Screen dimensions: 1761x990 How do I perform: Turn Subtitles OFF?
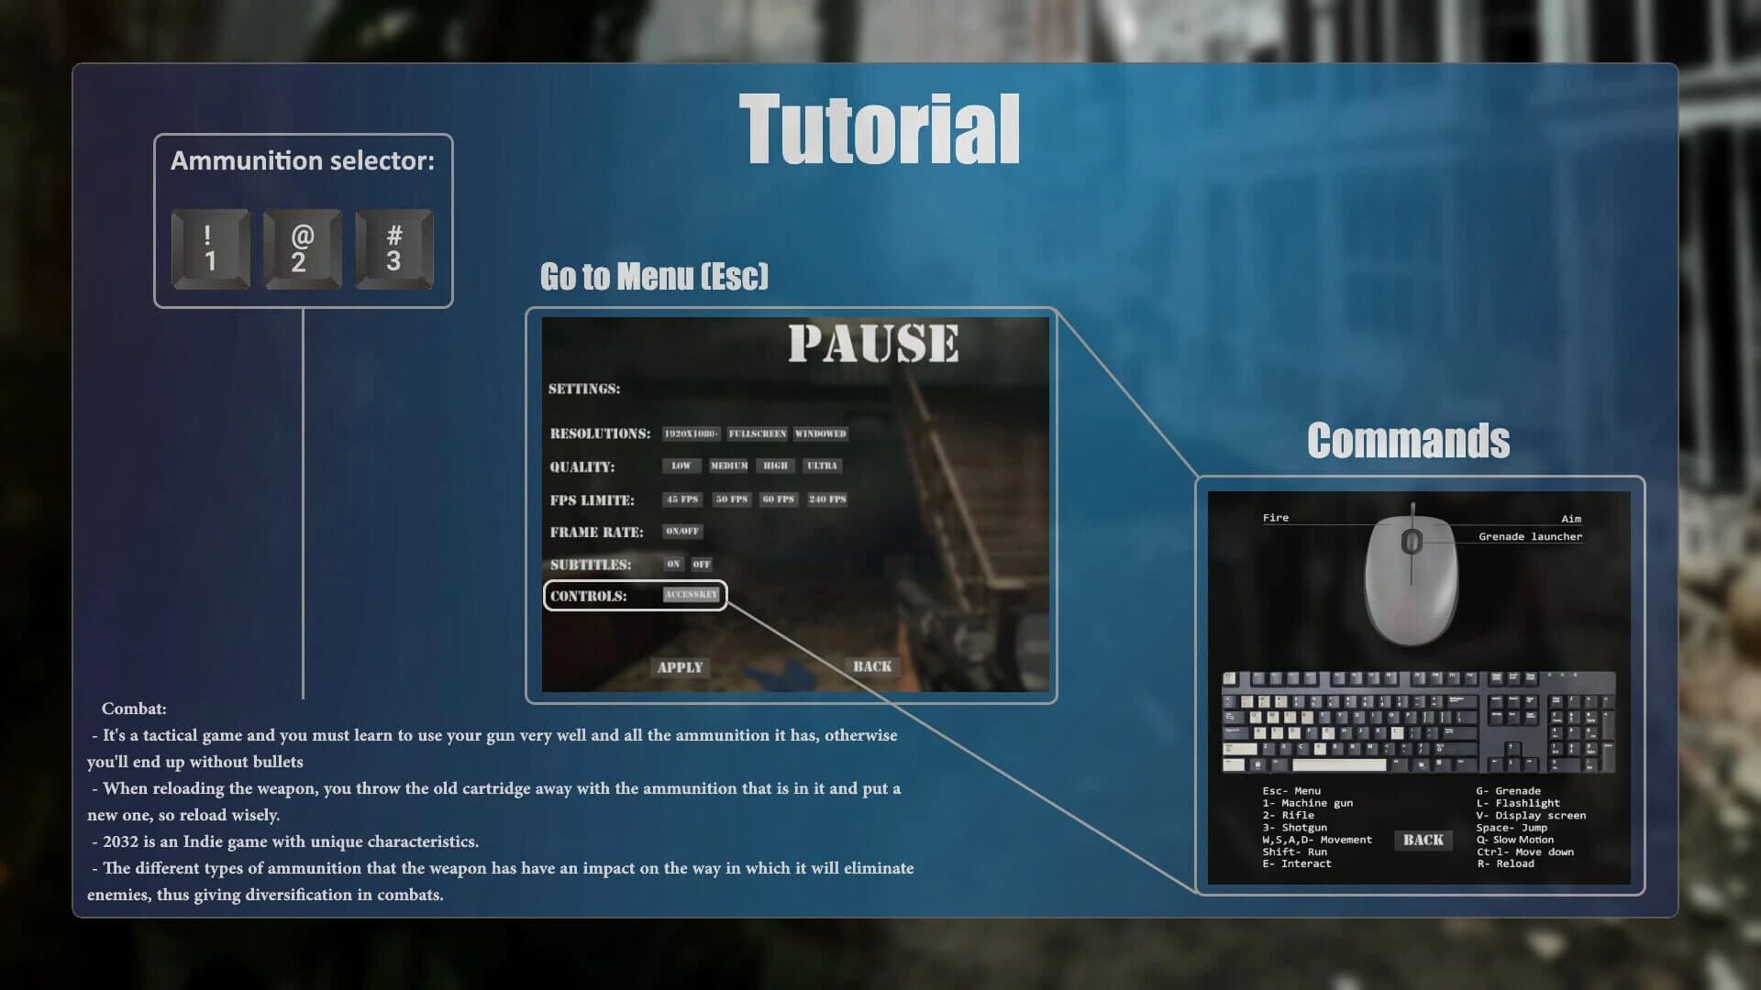[703, 565]
